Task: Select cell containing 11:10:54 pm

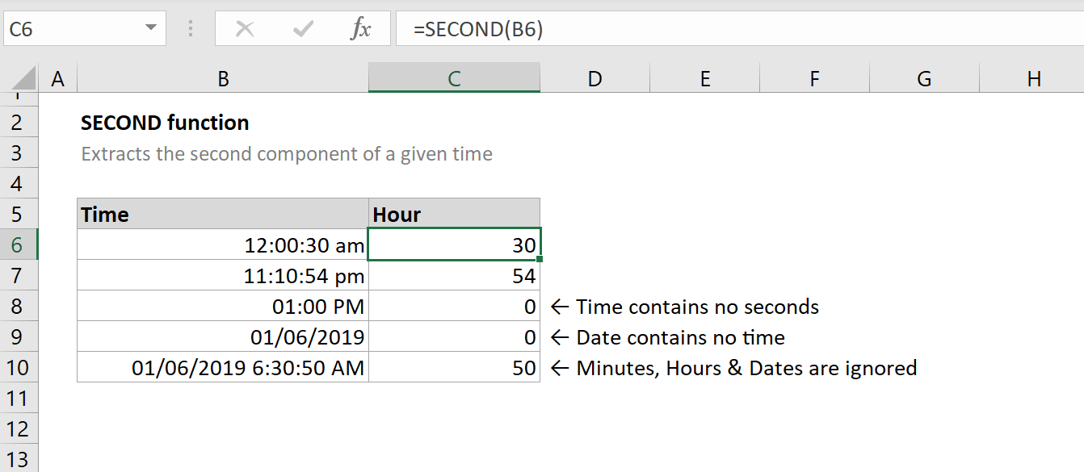Action: coord(223,276)
